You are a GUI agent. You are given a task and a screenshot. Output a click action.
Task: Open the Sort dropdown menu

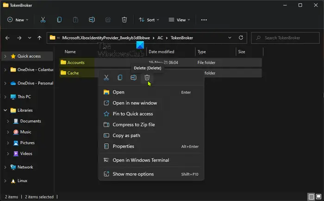click(149, 20)
